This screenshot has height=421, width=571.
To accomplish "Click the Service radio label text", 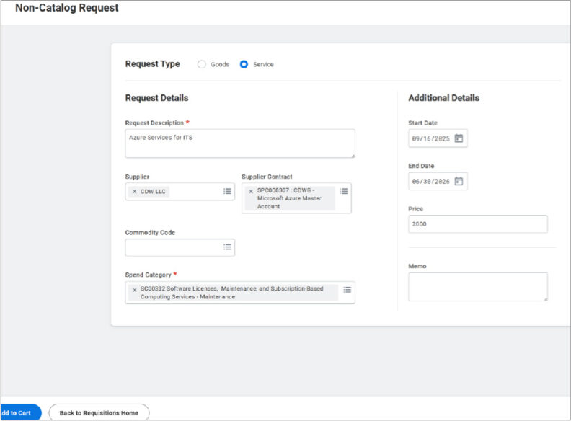I will pos(263,64).
